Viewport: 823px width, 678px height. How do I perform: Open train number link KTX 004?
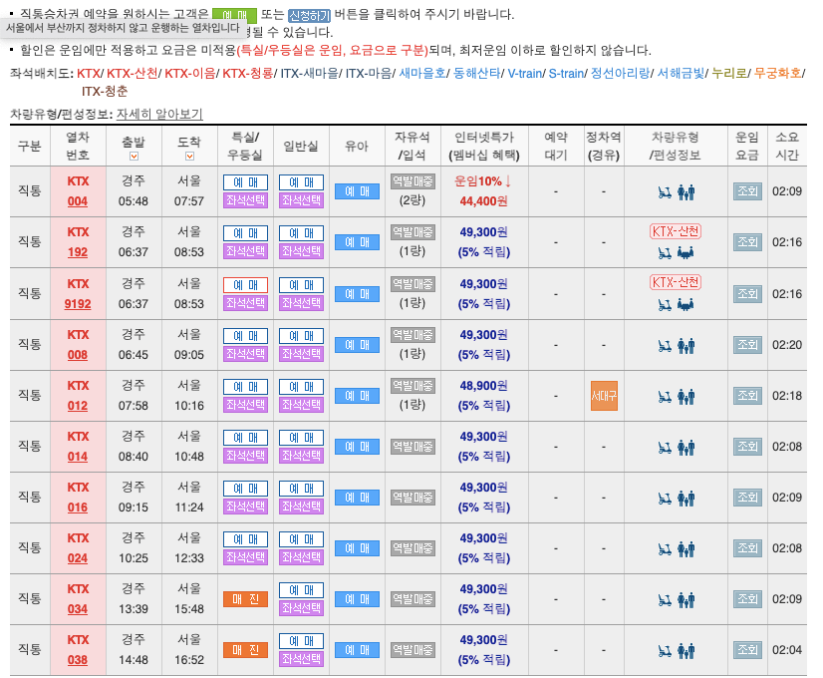pyautogui.click(x=77, y=191)
